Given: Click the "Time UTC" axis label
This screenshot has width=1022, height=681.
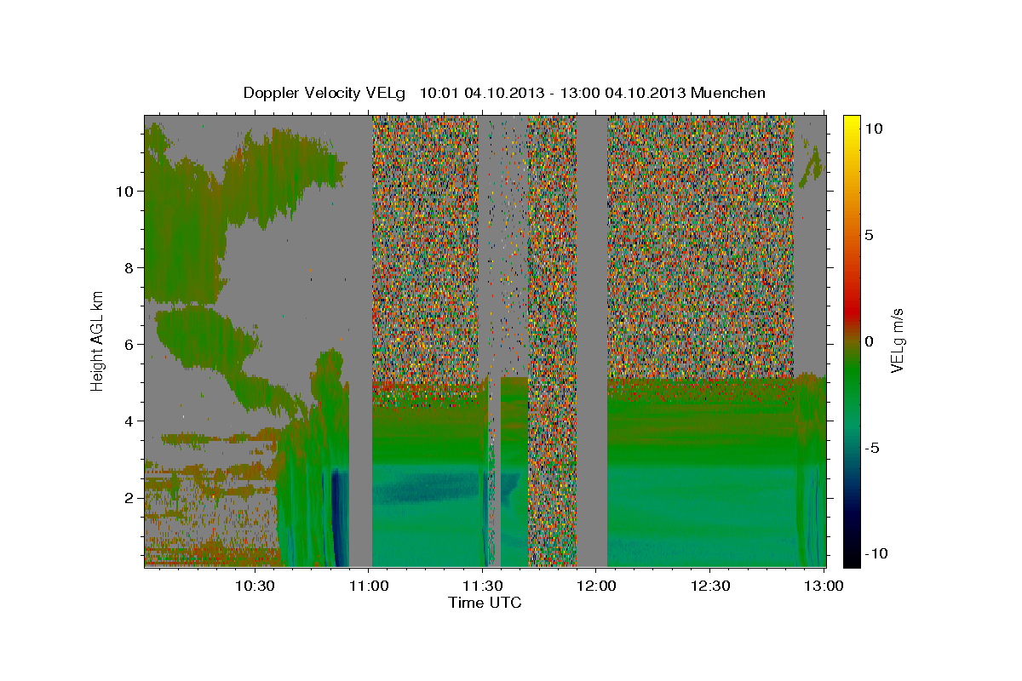Looking at the screenshot, I should pos(485,603).
